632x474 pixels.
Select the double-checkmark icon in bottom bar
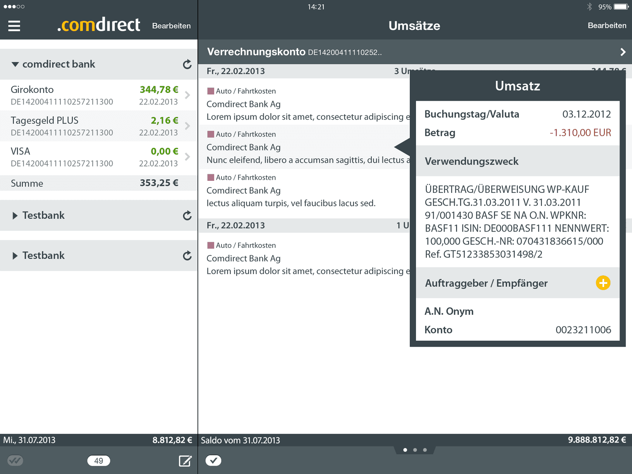tap(15, 460)
